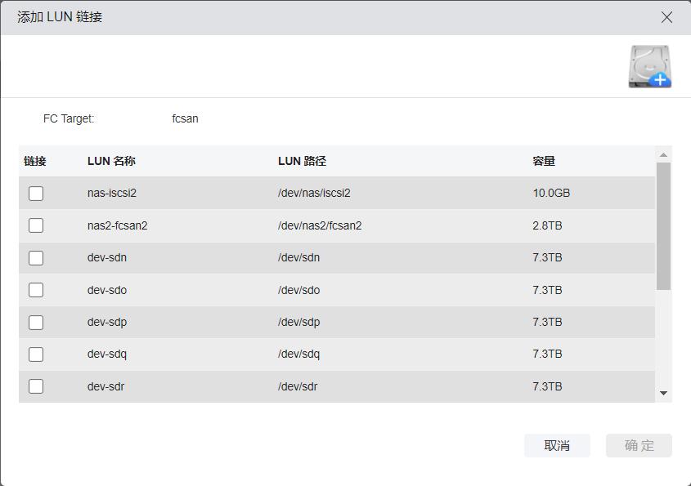Sort by the LUN 名称 column header

coord(111,161)
